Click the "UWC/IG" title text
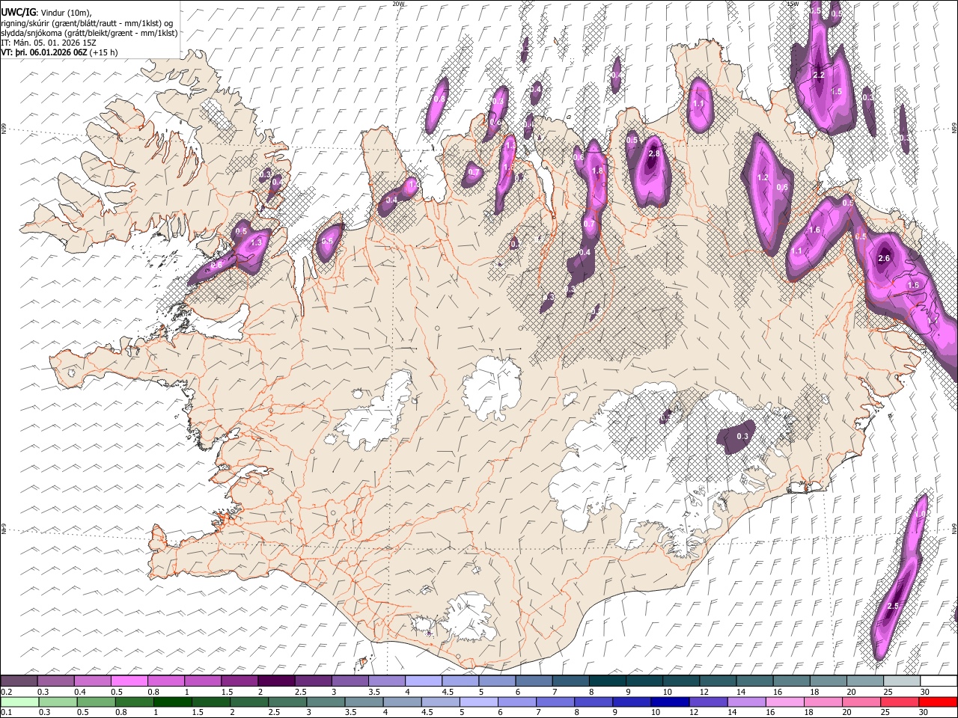The height and width of the screenshot is (718, 958). point(18,12)
